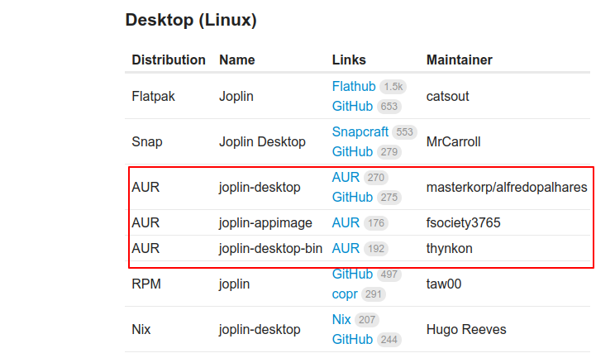Click the 1.5k badge next to Flathub
Viewport: 596px width, 358px height.
point(393,87)
